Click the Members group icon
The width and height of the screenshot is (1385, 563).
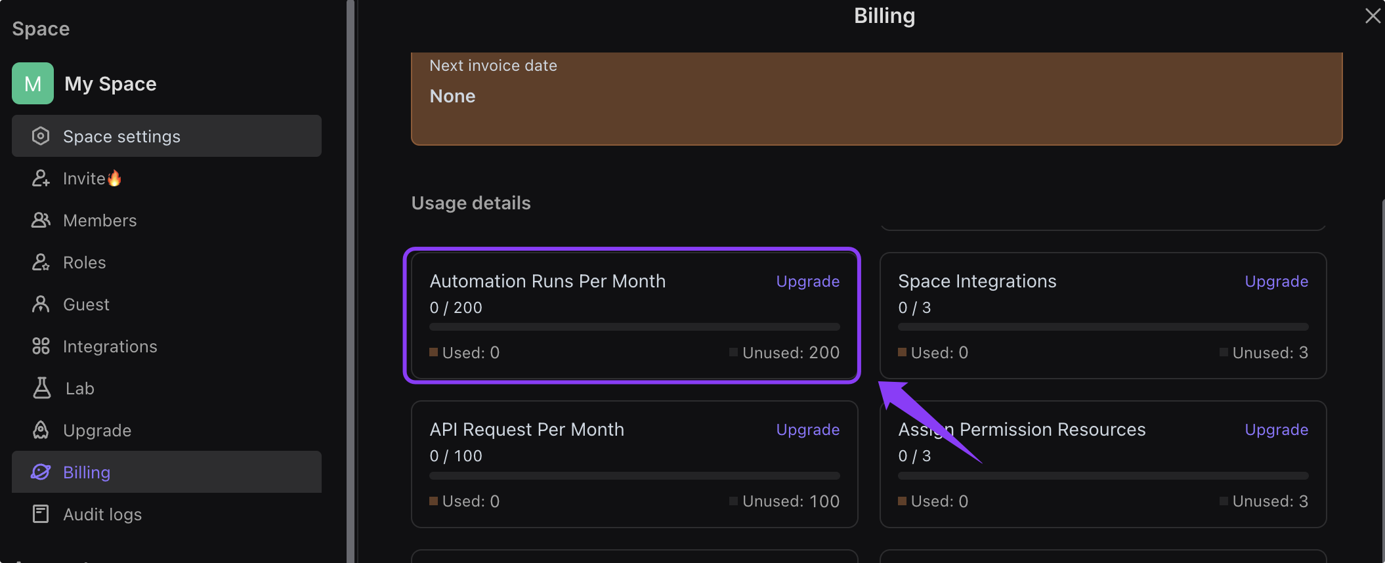(41, 220)
